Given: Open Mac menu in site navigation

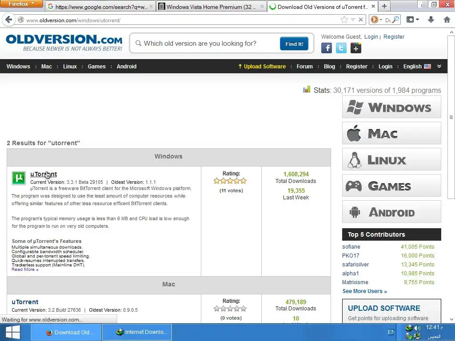Looking at the screenshot, I should click(46, 67).
